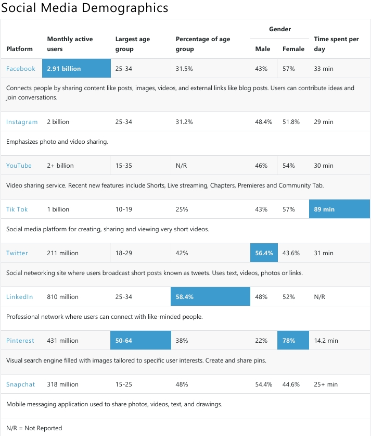Click the YouTube link
The image size is (371, 436).
click(19, 166)
